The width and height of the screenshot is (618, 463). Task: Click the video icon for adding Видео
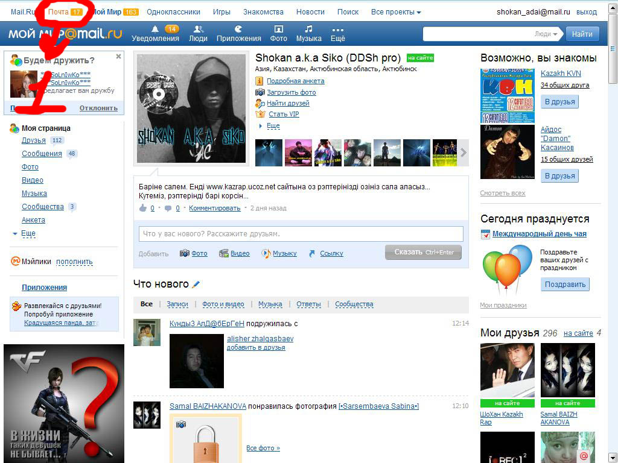(224, 253)
